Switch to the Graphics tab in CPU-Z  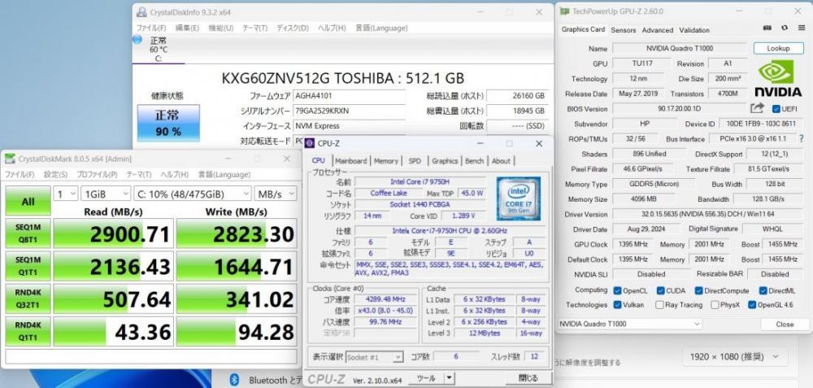click(445, 161)
